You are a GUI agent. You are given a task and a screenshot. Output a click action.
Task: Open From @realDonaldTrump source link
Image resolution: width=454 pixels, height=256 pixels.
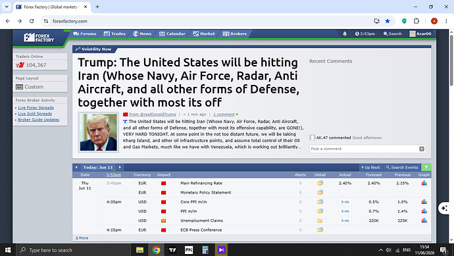(x=152, y=115)
